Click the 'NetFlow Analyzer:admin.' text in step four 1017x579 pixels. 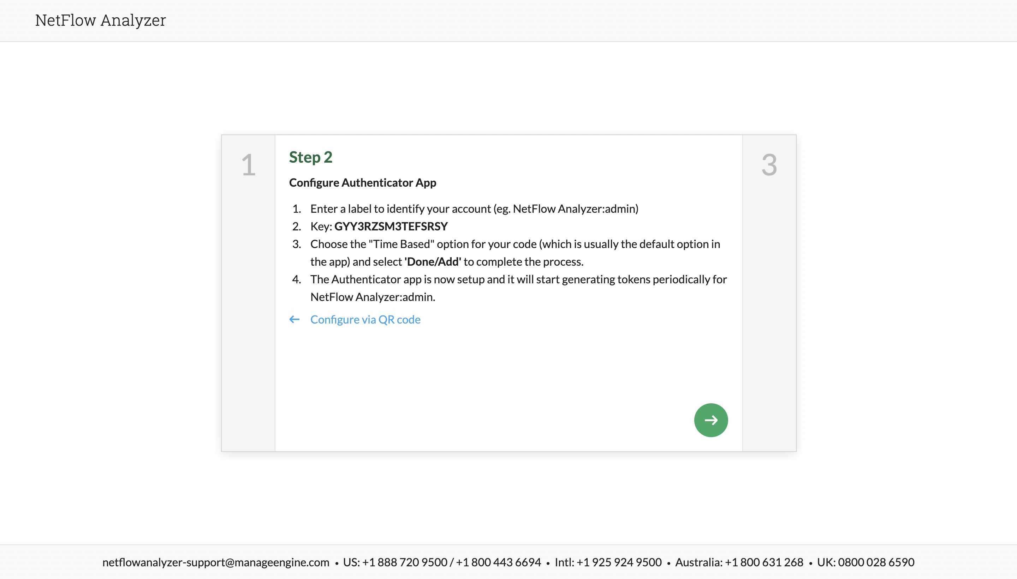pos(373,297)
